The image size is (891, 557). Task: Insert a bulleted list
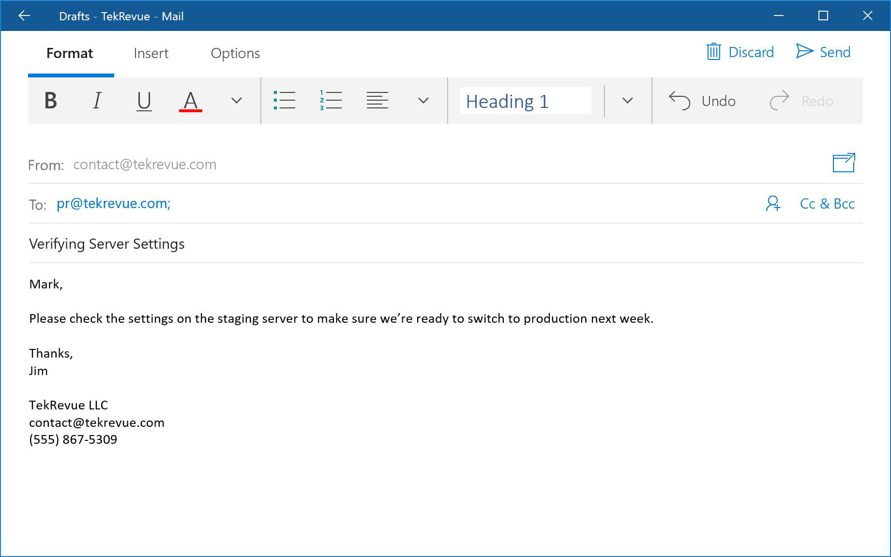click(285, 100)
